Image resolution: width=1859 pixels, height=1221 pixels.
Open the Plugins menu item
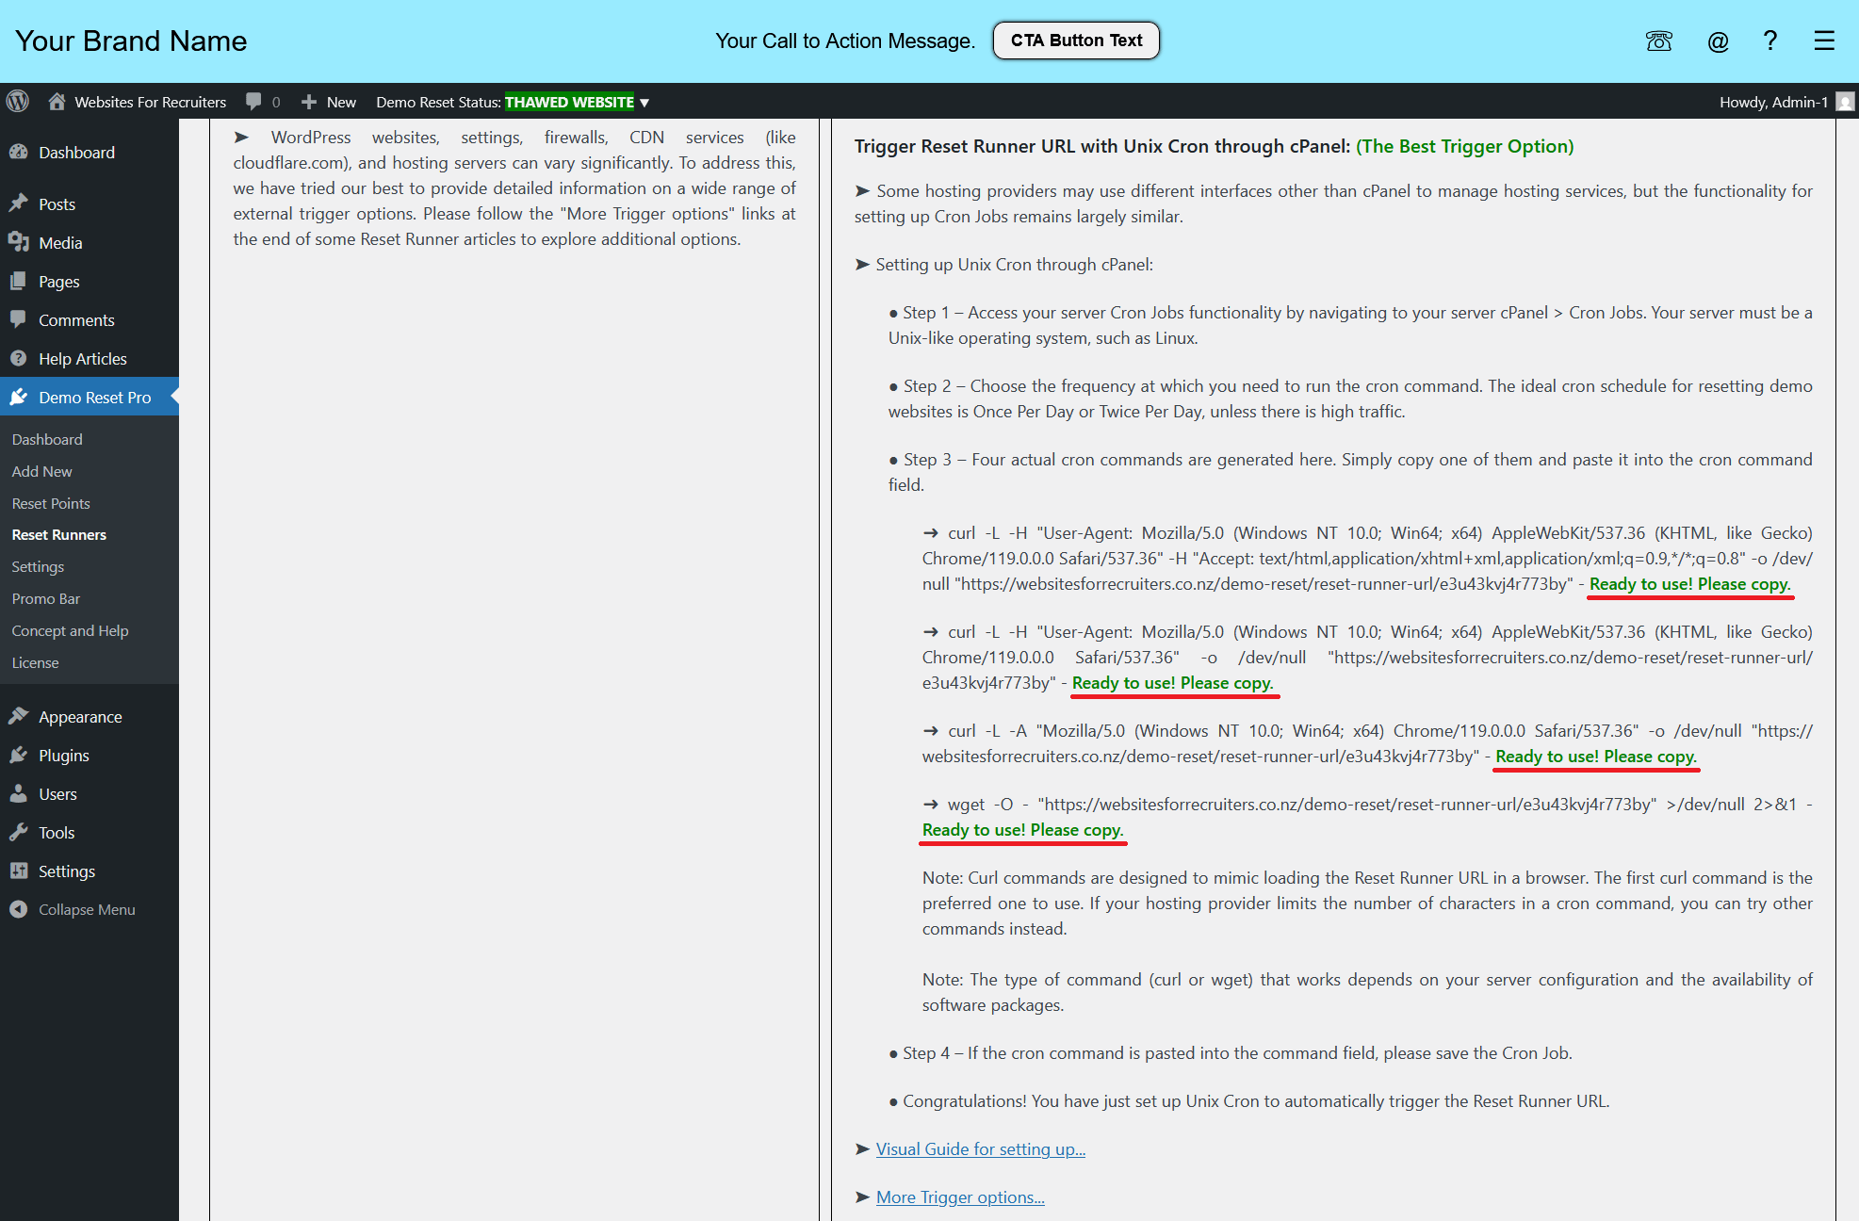pyautogui.click(x=63, y=755)
